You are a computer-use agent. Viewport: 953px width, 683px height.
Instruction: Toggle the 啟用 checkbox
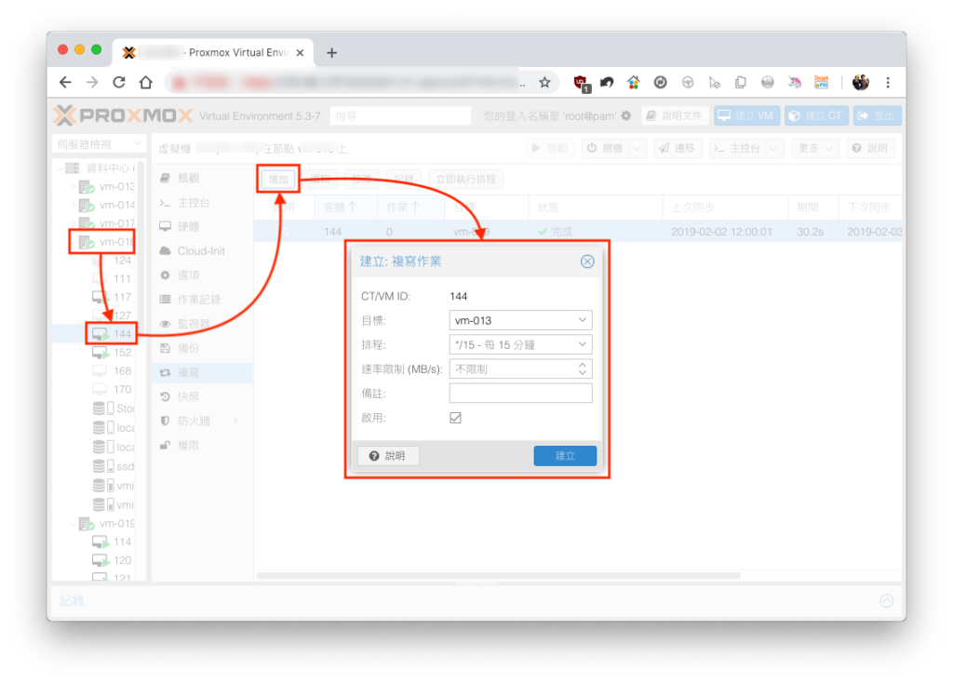(455, 418)
